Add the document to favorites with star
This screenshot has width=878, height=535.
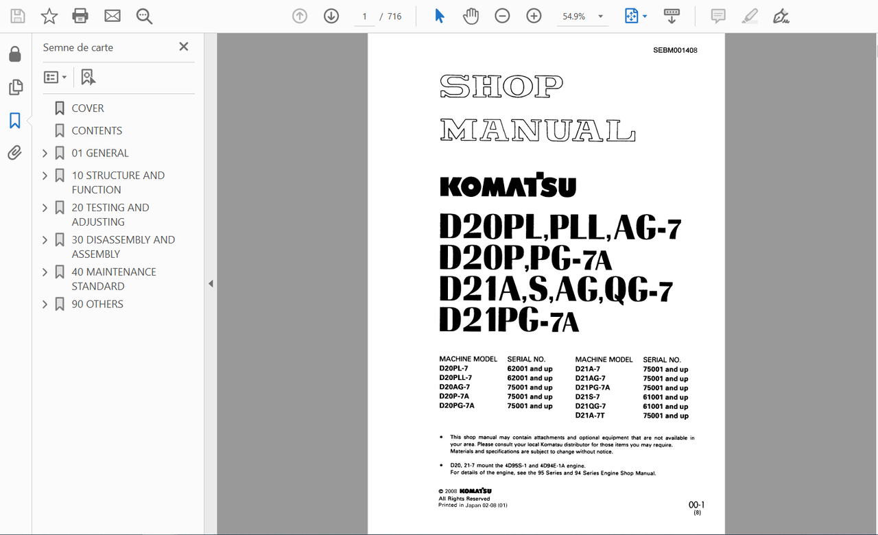point(49,16)
